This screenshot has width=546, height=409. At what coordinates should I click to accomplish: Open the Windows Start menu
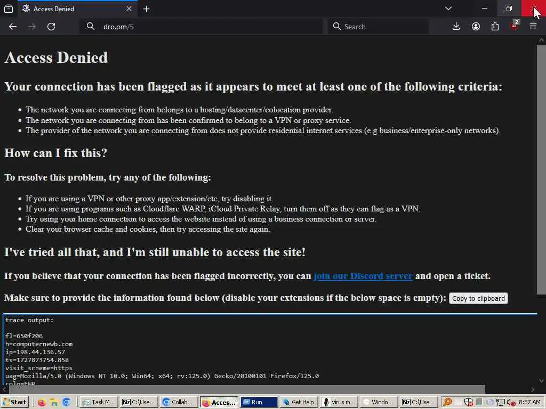(14, 402)
